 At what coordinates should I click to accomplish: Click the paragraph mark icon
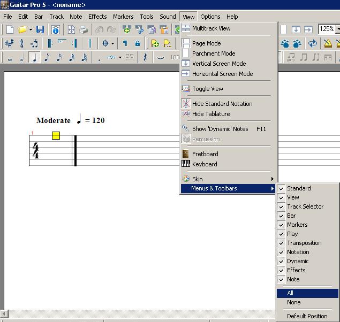coord(125,43)
